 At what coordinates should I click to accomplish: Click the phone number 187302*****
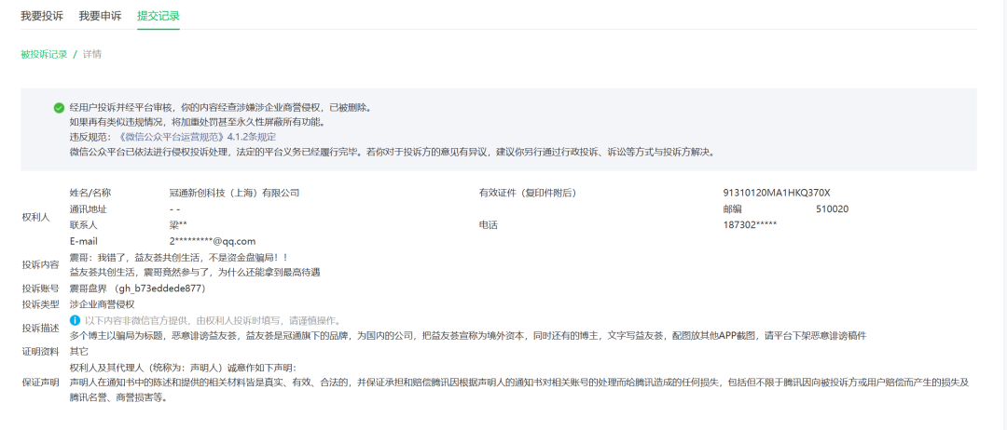pyautogui.click(x=750, y=225)
